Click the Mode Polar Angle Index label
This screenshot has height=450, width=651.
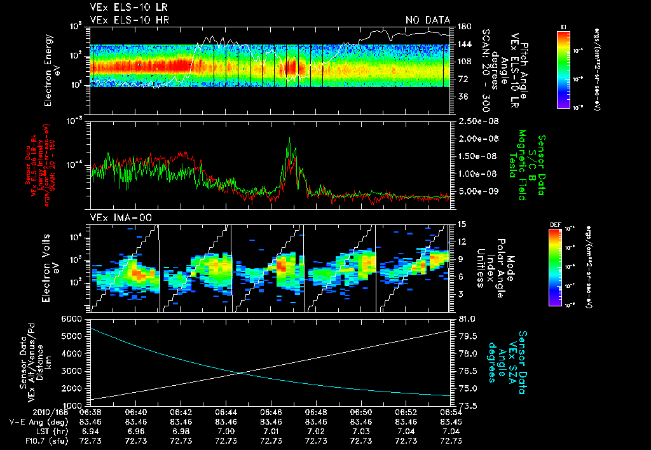[x=495, y=268]
